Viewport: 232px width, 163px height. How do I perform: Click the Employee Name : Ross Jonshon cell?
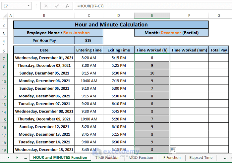58,33
